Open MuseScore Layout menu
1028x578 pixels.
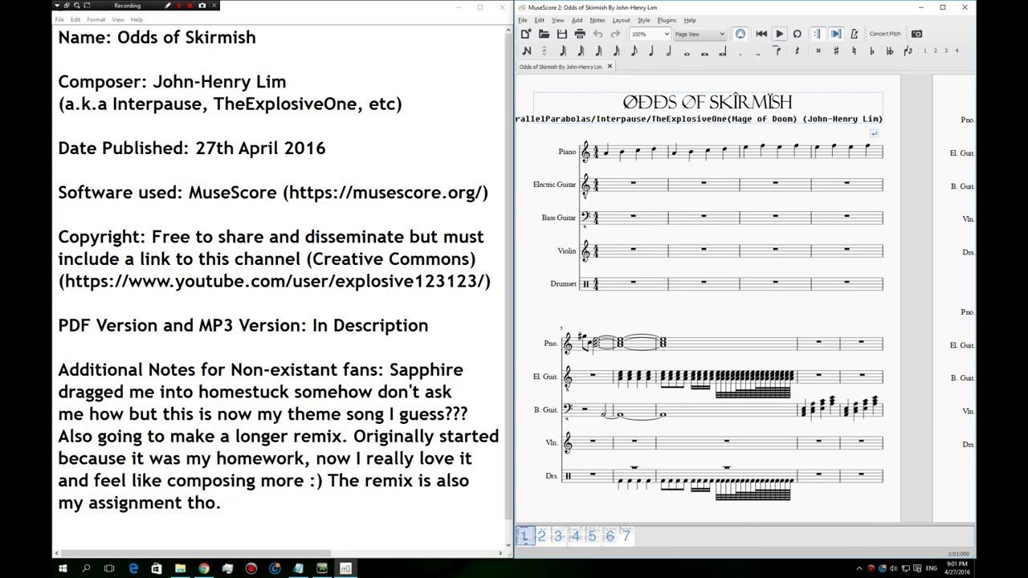click(x=621, y=20)
